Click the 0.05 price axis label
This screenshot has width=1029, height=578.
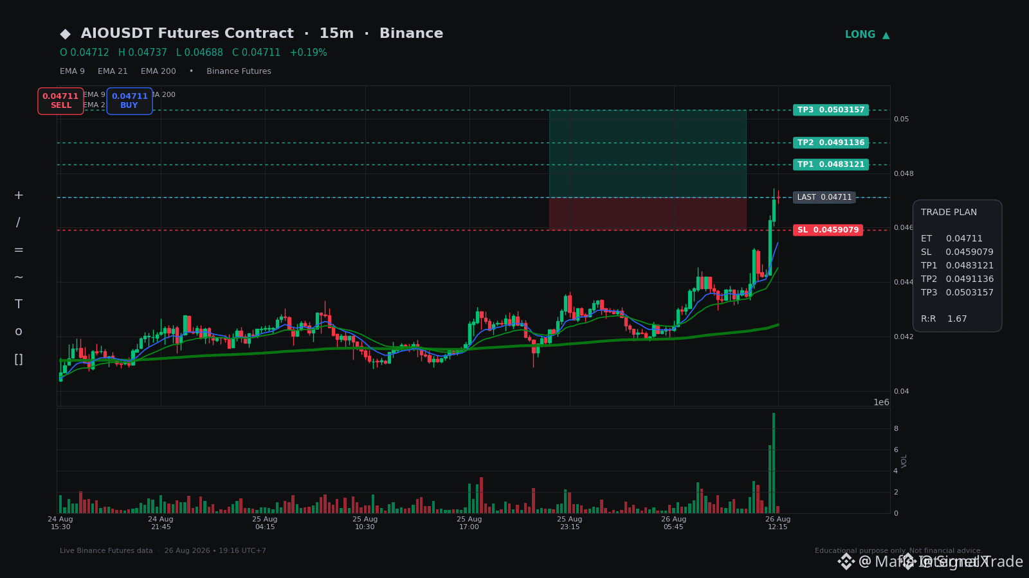tap(901, 119)
